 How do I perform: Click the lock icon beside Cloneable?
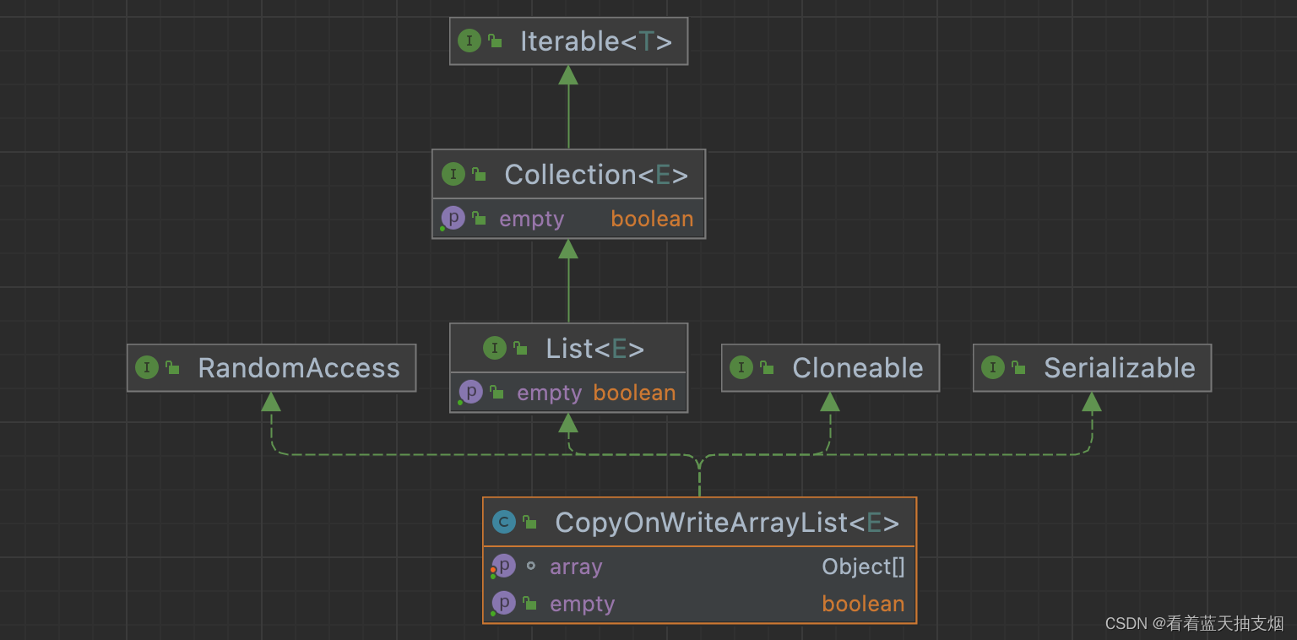767,368
